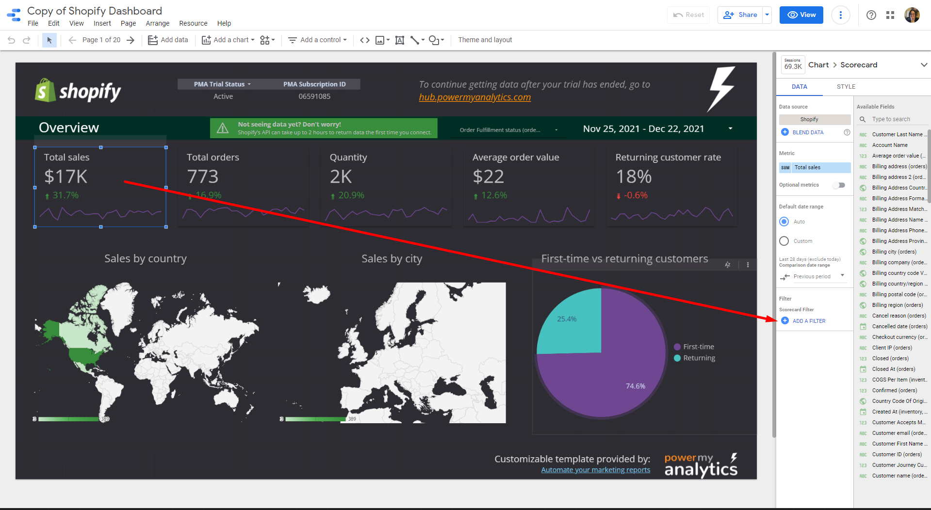The height and width of the screenshot is (510, 931).
Task: Click the Type to search field
Action: [897, 119]
